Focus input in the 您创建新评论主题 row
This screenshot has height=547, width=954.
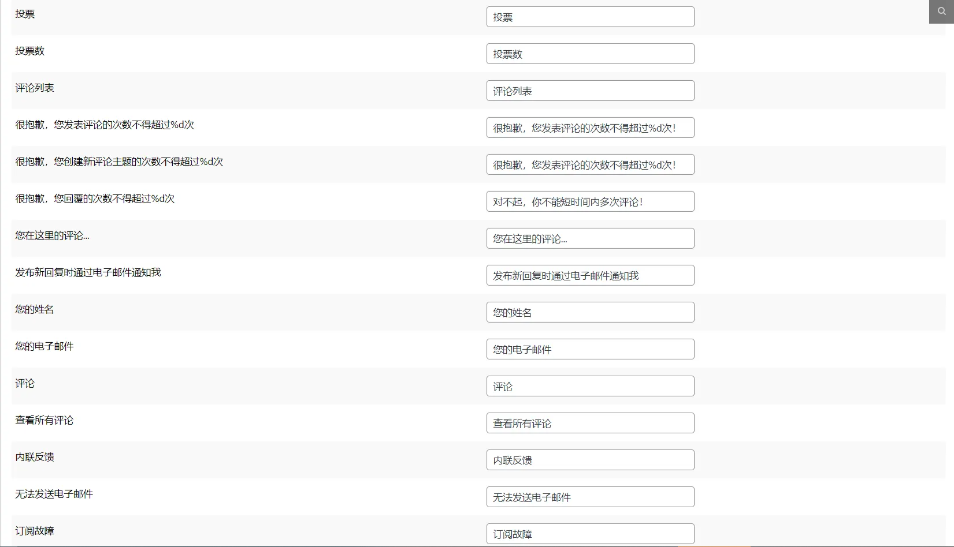[590, 164]
